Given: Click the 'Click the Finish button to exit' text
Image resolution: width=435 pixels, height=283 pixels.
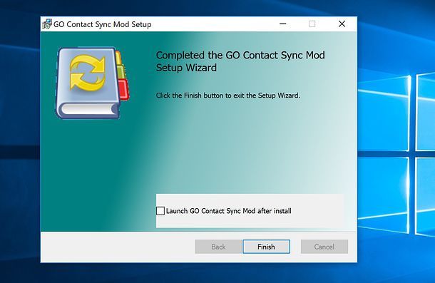Looking at the screenshot, I should (x=228, y=96).
